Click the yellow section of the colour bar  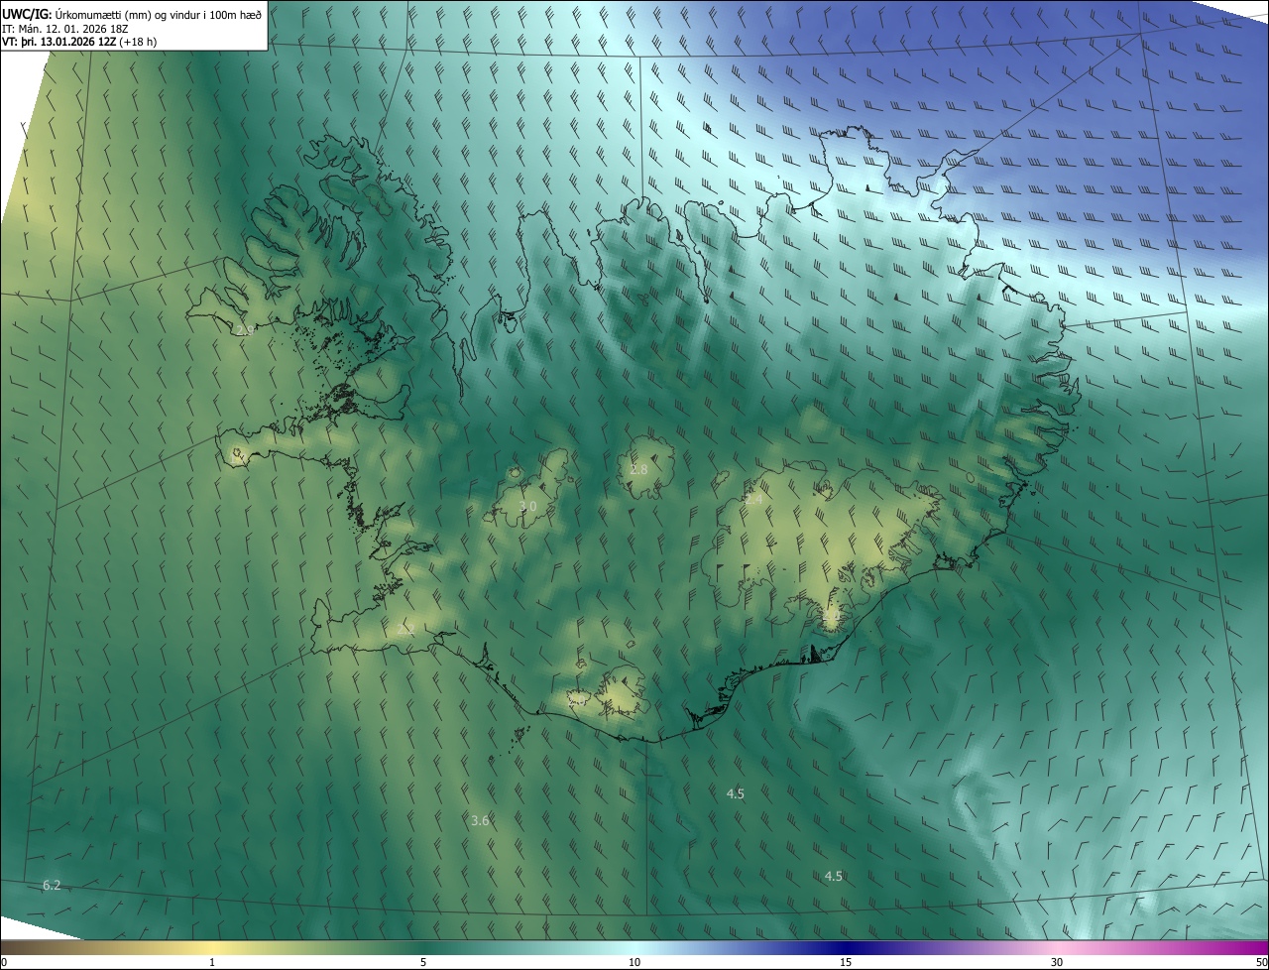pyautogui.click(x=212, y=947)
